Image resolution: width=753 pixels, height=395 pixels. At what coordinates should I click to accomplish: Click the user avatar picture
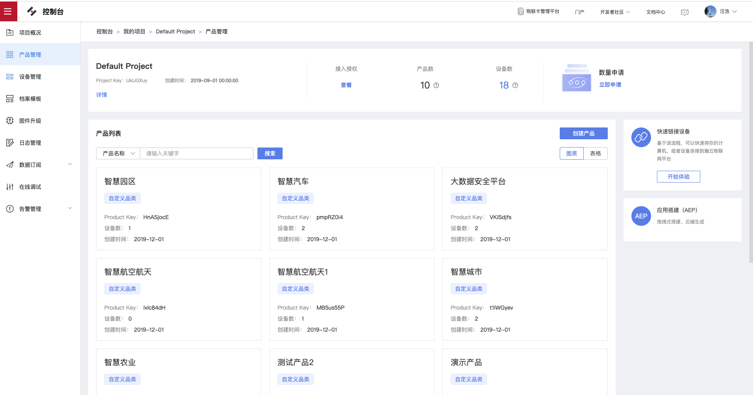tap(710, 11)
